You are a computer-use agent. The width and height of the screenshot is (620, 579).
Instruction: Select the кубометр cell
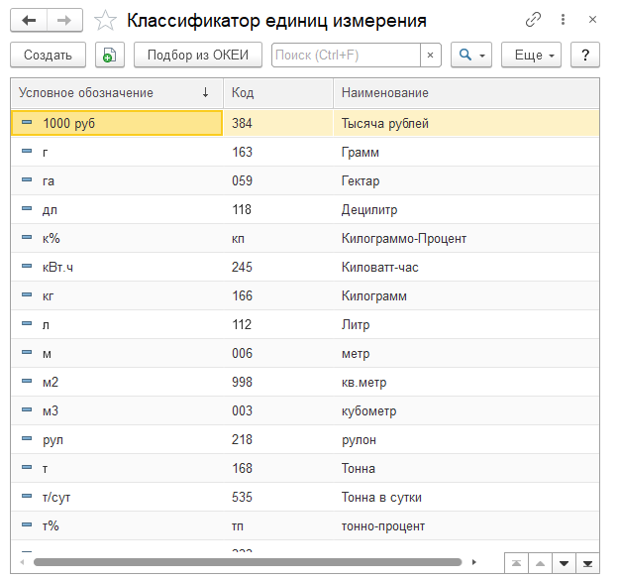coord(466,410)
